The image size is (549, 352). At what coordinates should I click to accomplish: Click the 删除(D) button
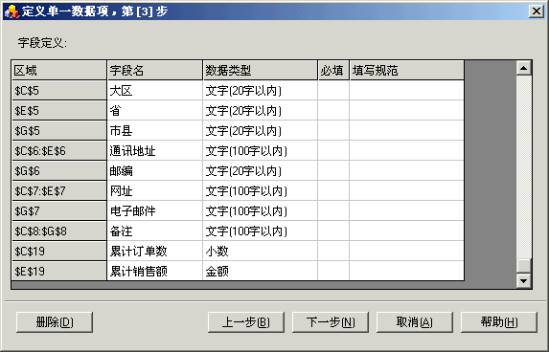[55, 322]
